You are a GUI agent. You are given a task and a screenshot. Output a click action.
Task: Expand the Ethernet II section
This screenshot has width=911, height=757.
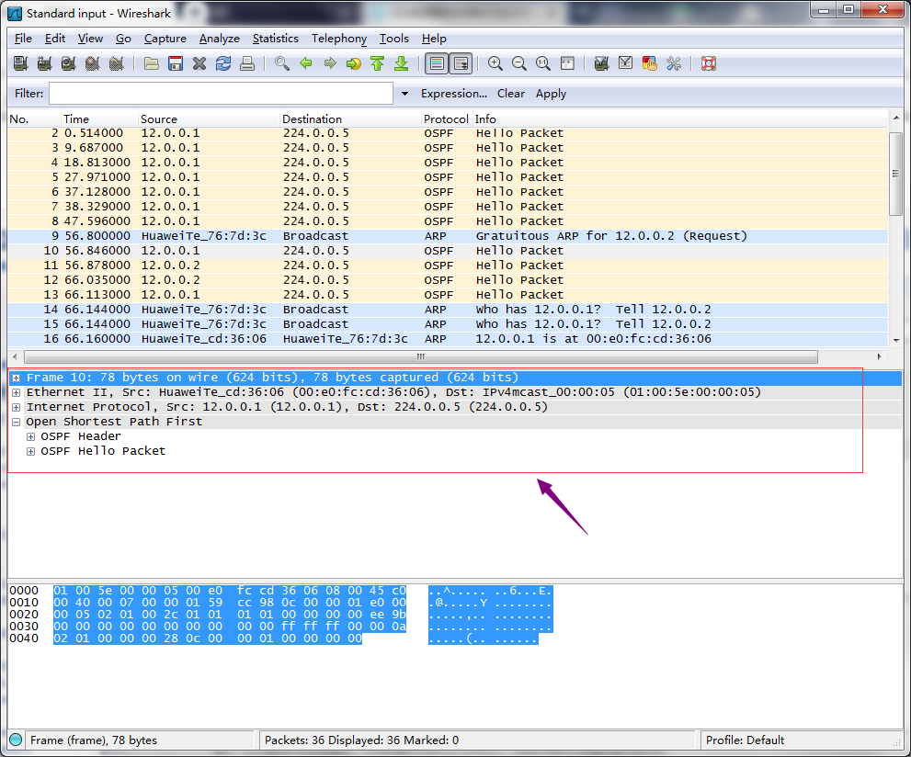17,392
